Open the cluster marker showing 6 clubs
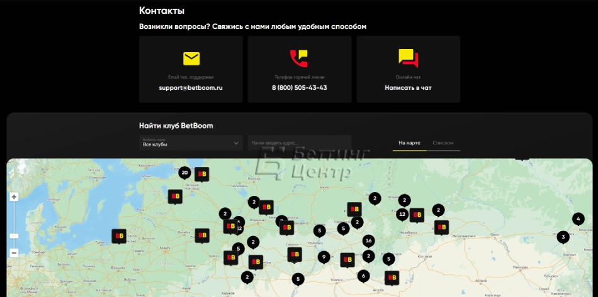 [x=363, y=276]
